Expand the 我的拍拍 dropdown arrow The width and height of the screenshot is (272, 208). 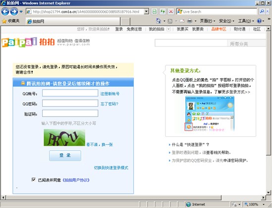[168, 29]
